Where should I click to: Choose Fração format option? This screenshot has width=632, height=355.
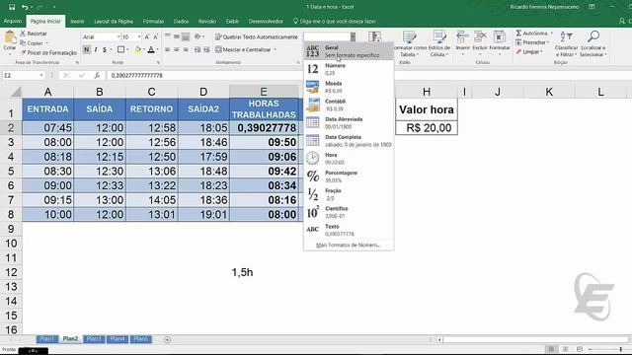click(349, 194)
